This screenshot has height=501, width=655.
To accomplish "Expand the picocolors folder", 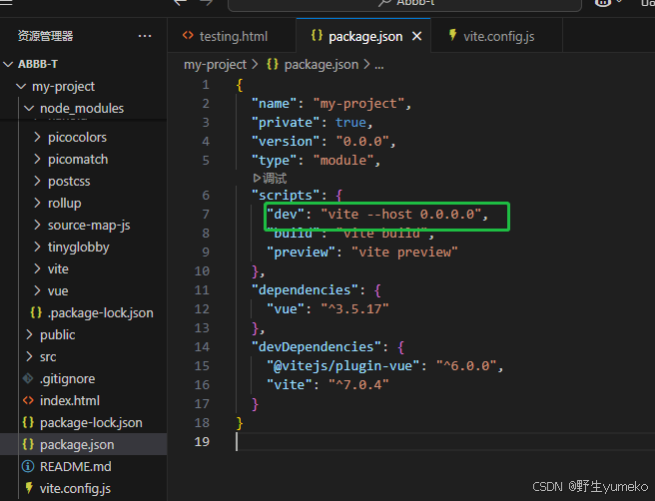I will (x=37, y=137).
